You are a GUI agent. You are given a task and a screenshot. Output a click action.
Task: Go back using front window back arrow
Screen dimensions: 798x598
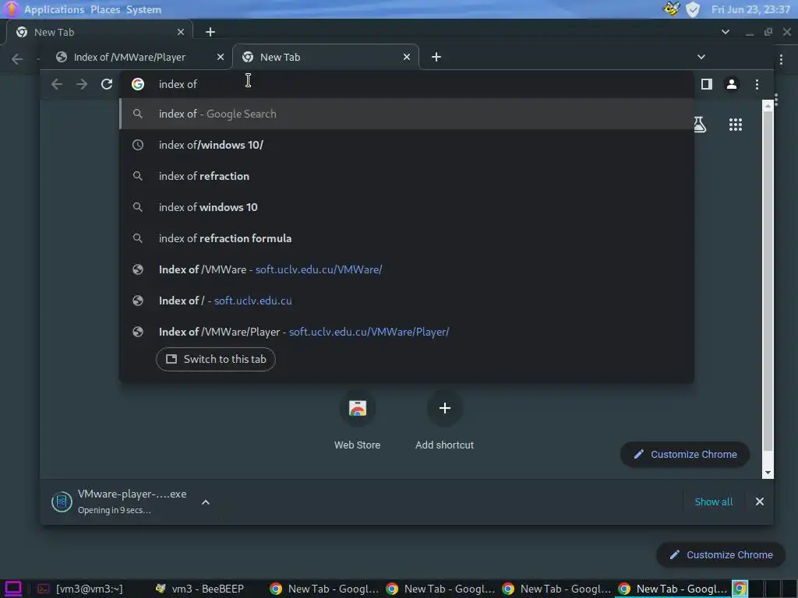(56, 84)
